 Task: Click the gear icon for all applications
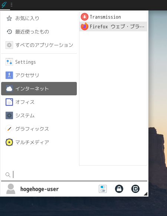(x=9, y=45)
